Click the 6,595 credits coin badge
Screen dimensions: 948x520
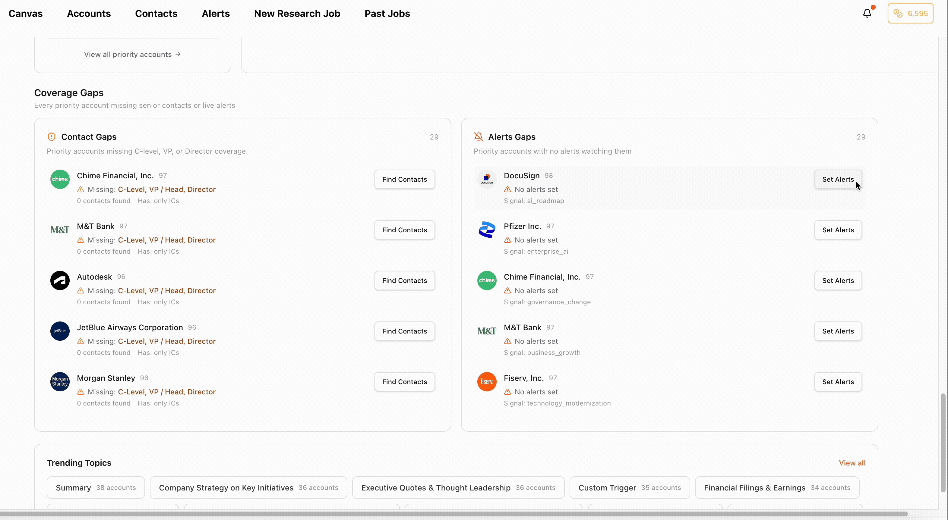(910, 13)
